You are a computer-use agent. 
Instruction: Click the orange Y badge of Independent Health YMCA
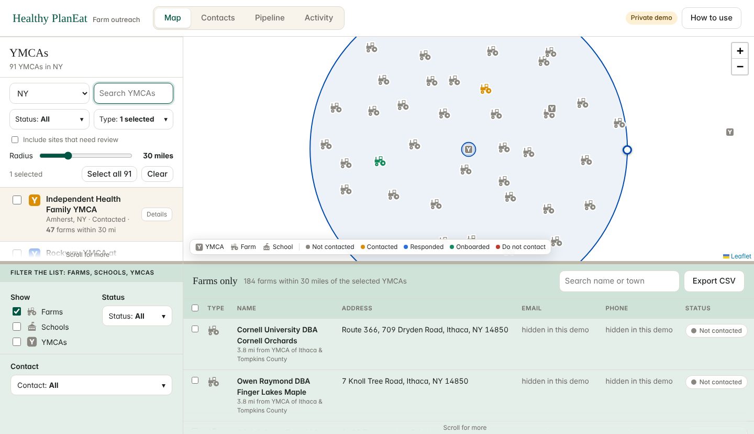point(35,200)
